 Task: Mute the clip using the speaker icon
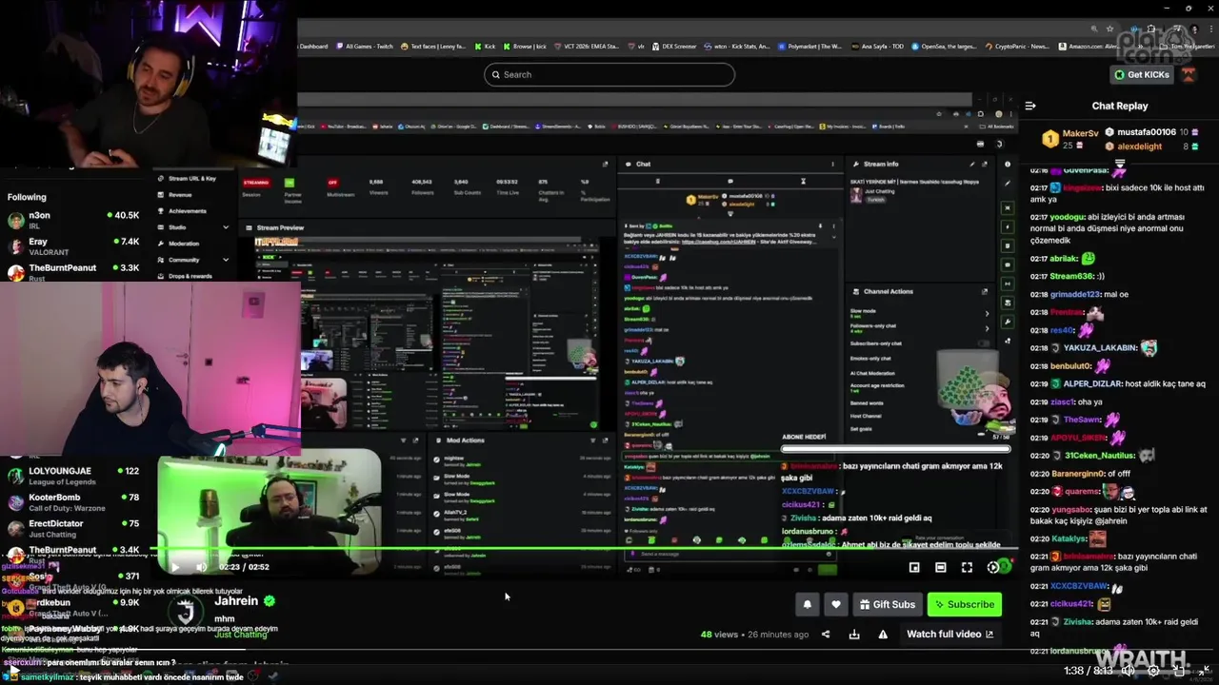tap(201, 567)
